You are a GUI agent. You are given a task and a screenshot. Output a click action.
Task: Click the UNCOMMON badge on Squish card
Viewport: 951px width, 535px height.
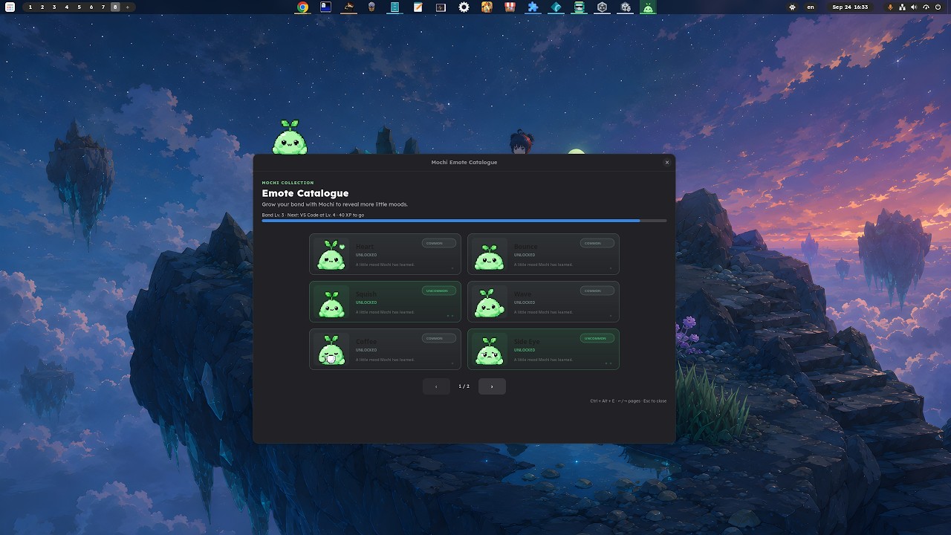pos(438,291)
